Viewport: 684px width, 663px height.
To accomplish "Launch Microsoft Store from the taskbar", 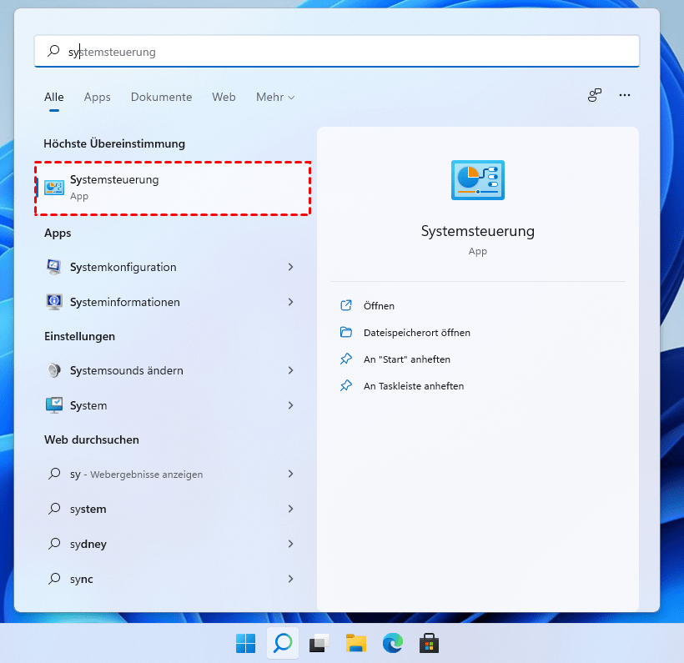I will click(x=429, y=643).
